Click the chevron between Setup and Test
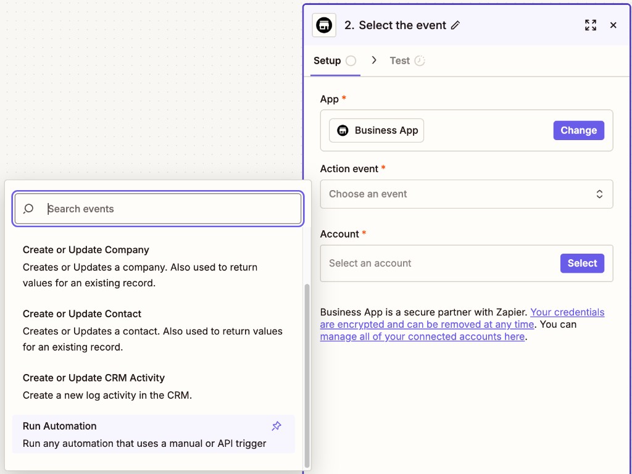 point(374,60)
